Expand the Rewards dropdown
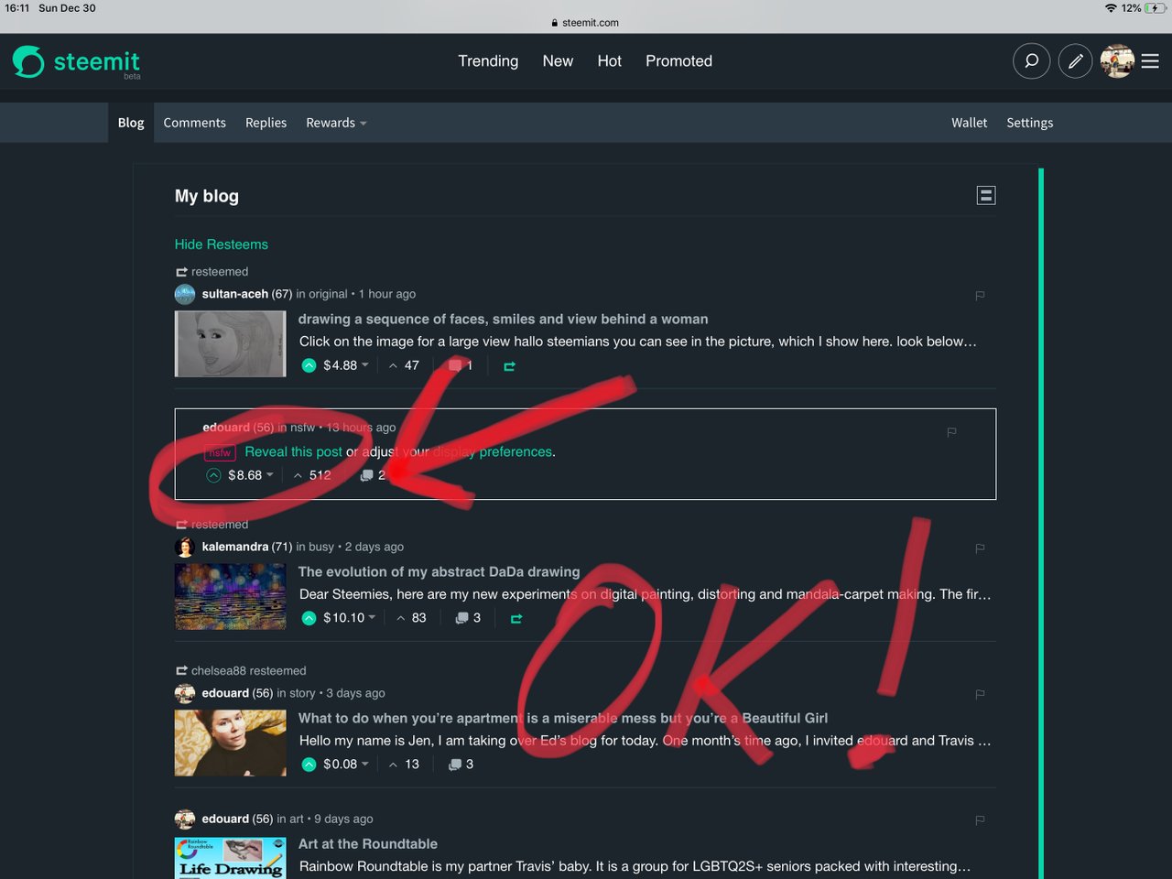The height and width of the screenshot is (879, 1172). (336, 123)
